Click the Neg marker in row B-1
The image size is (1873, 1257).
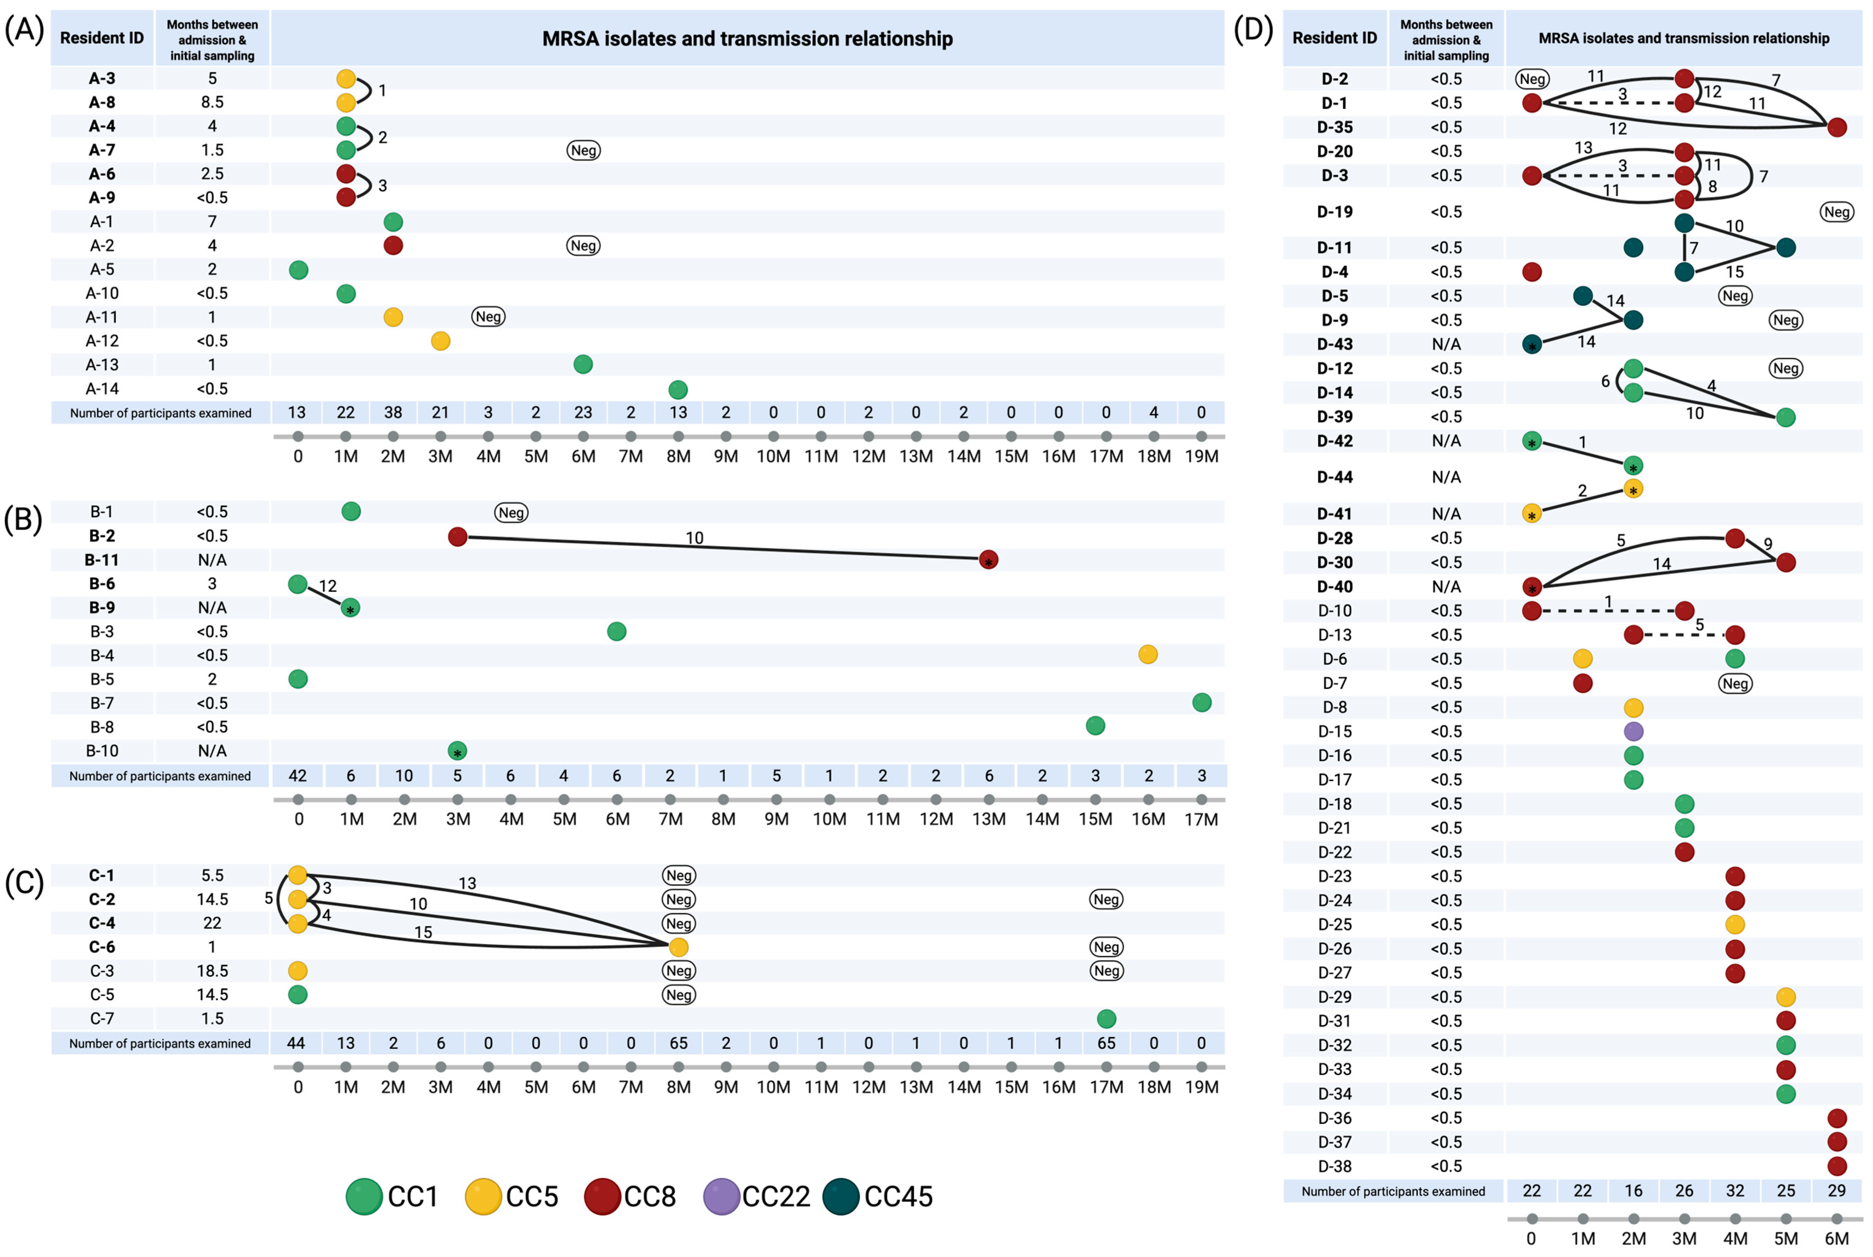click(x=511, y=512)
